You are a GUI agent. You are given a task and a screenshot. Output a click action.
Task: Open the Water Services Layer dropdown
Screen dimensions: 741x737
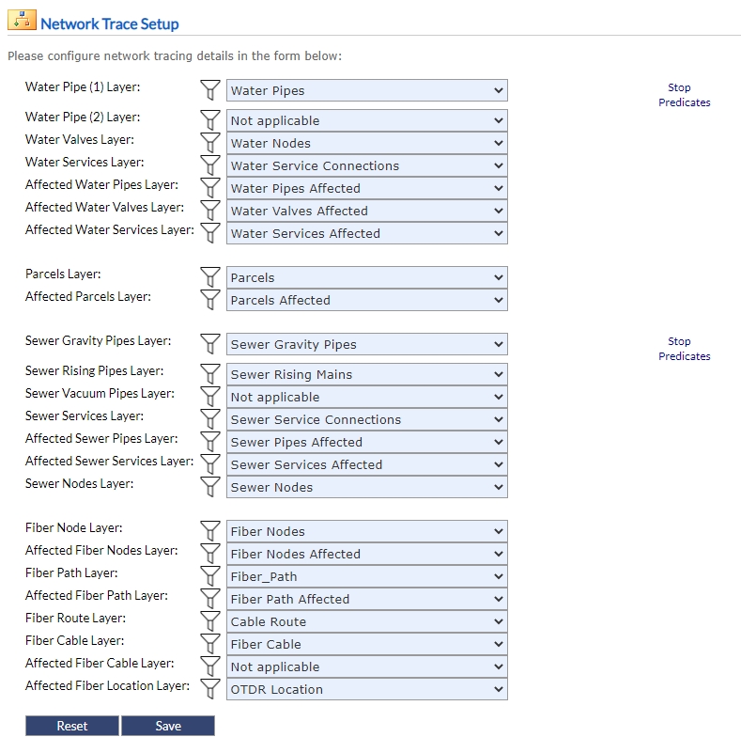click(366, 166)
